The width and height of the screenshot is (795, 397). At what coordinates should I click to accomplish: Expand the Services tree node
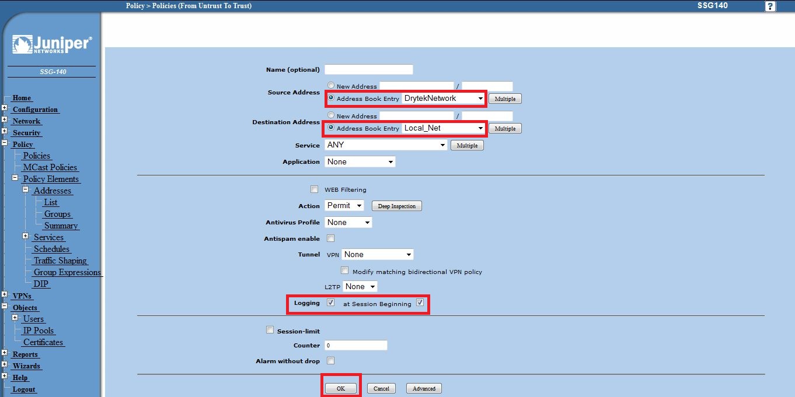pos(26,236)
